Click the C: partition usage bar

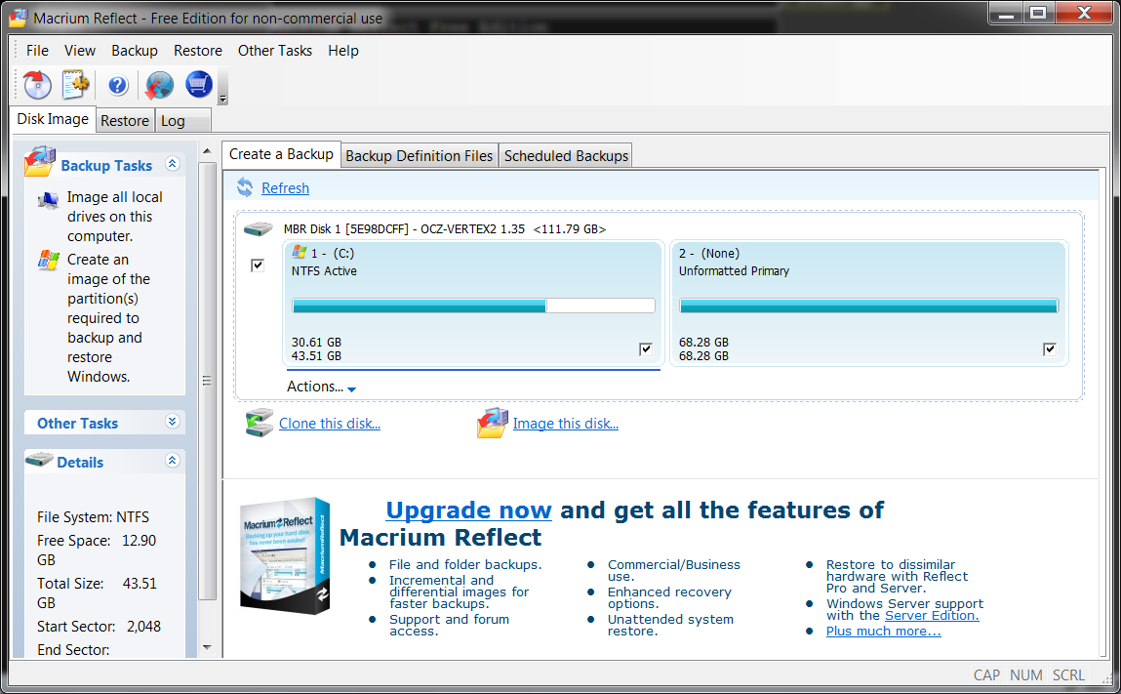[x=473, y=306]
